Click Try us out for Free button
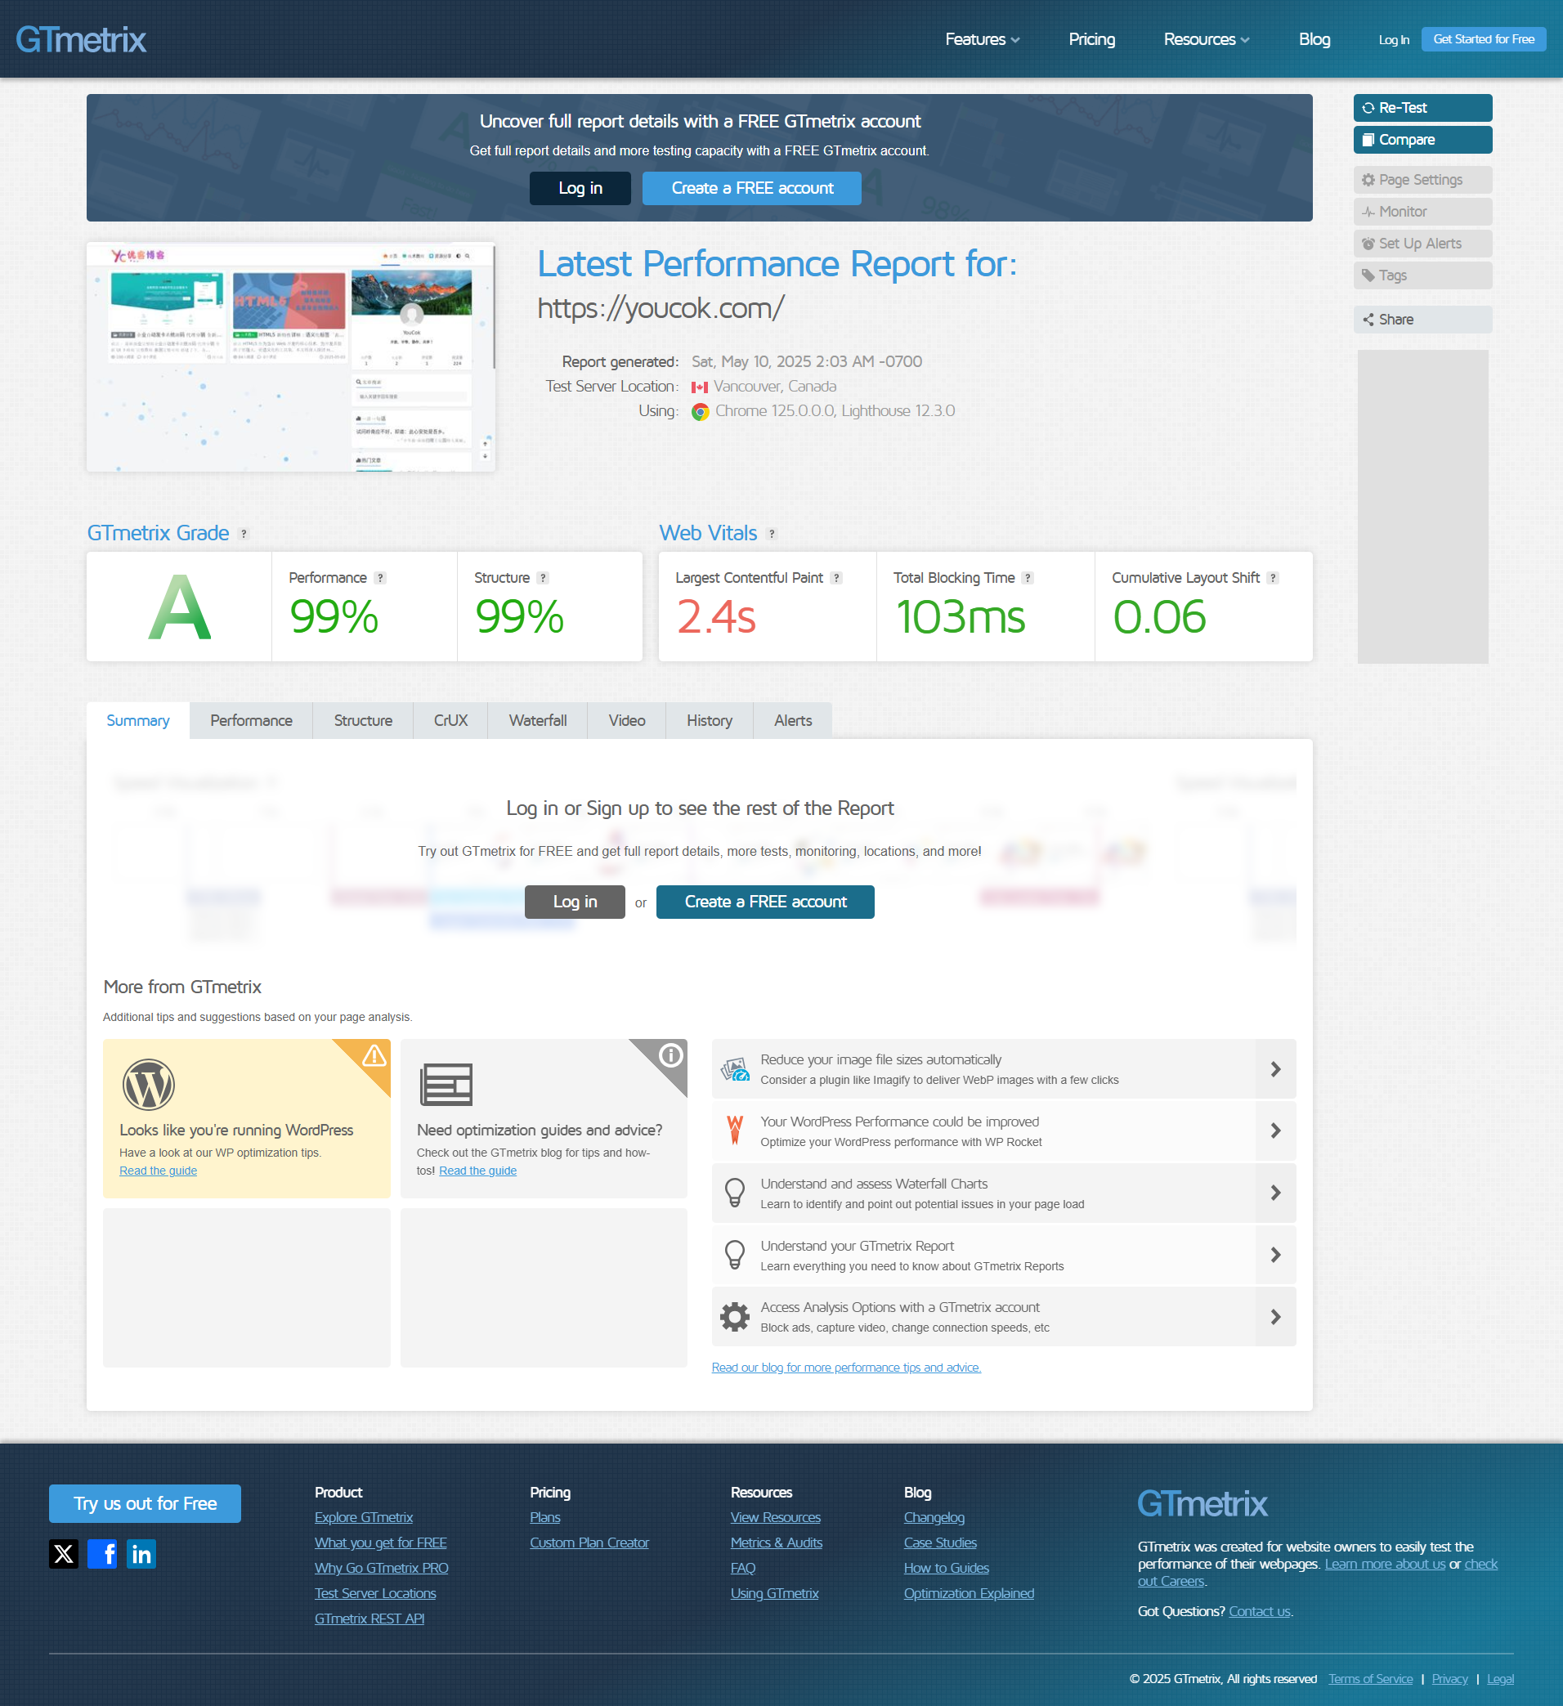 point(145,1504)
